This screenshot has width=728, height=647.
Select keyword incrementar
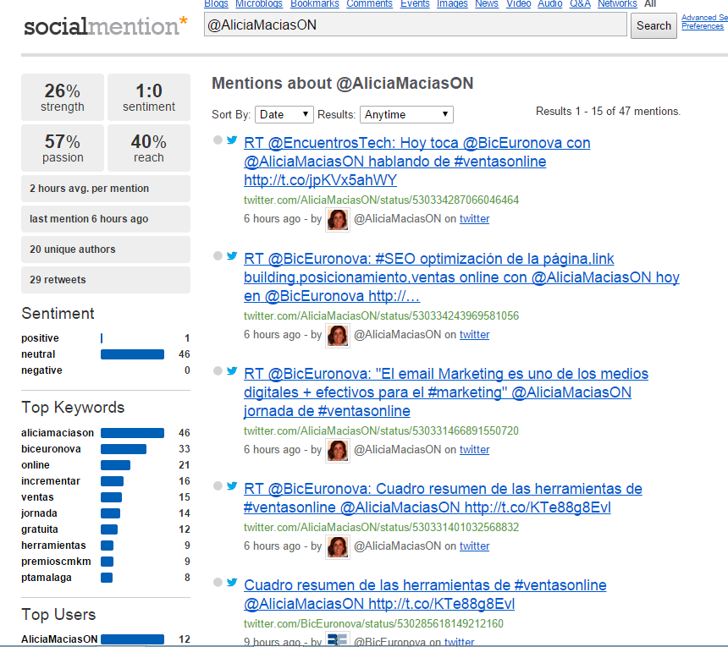[51, 481]
